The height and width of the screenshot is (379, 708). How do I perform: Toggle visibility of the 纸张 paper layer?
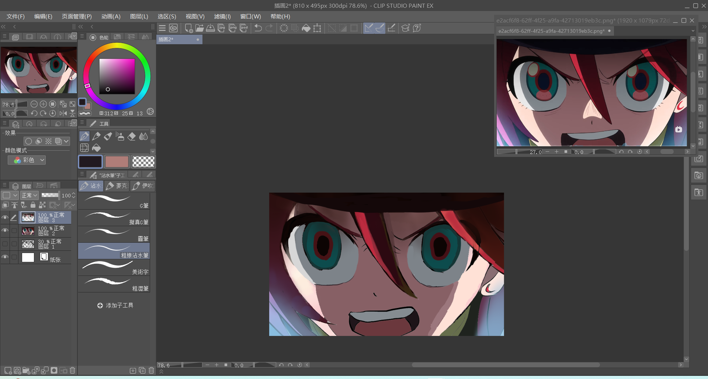pos(5,257)
